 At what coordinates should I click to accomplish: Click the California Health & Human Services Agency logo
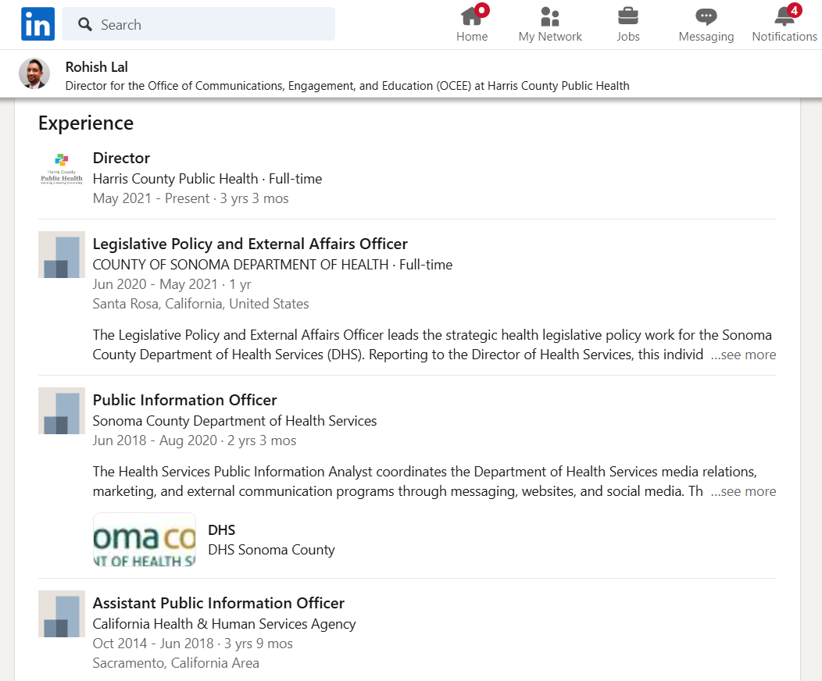point(61,614)
